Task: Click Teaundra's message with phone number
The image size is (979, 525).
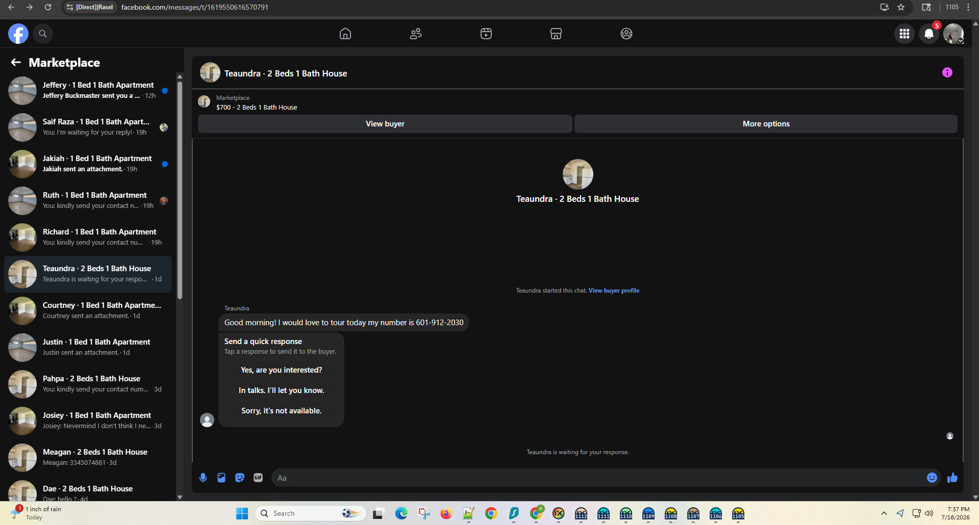Action: (344, 323)
